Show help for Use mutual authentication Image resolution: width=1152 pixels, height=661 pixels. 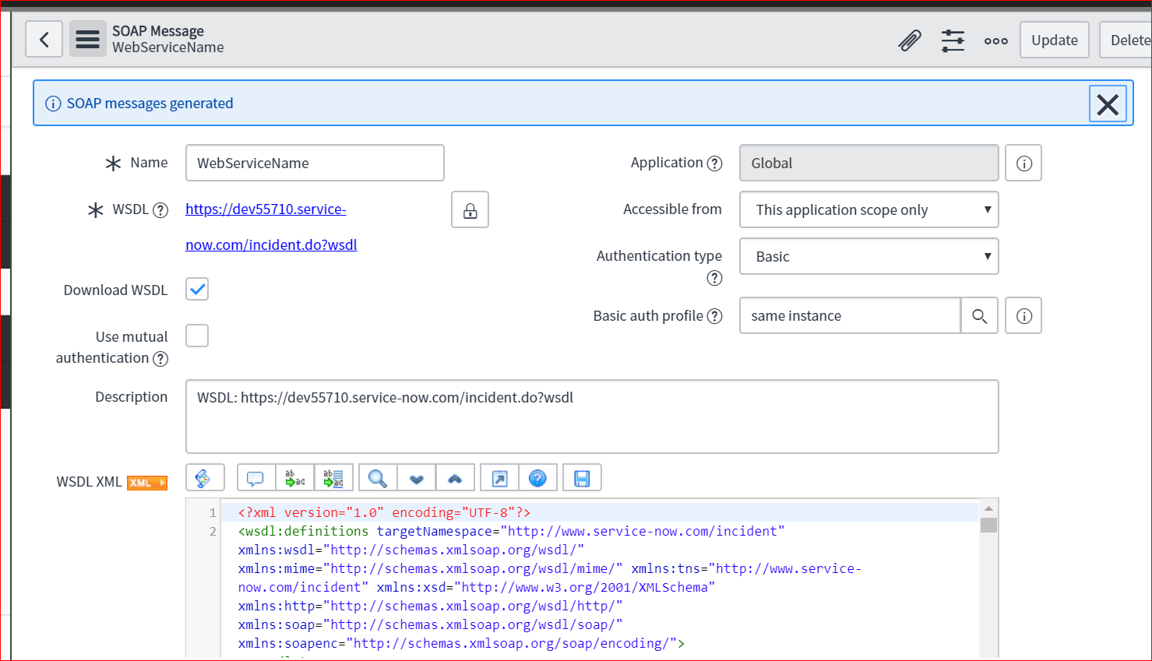(160, 358)
